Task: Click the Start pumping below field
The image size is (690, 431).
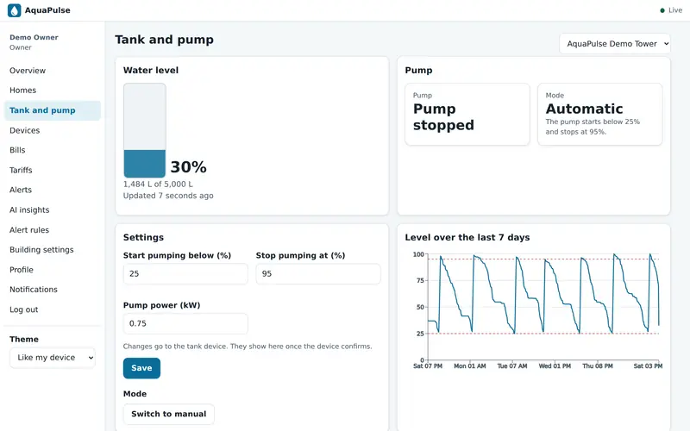Action: click(x=185, y=273)
